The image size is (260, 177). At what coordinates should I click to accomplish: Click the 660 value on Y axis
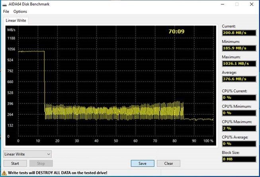(x=10, y=82)
